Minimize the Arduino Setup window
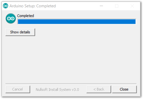143x99 pixels. coord(101,6)
